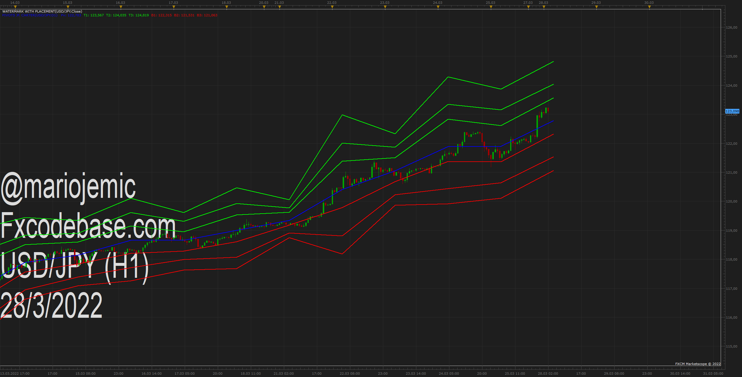Screen dimensions: 742x377
Task: Click the 125,00 price axis label
Action: (731, 56)
